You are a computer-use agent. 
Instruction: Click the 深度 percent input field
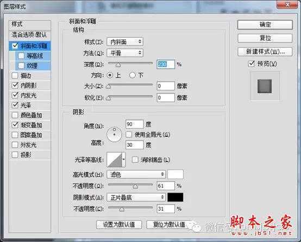(166, 64)
